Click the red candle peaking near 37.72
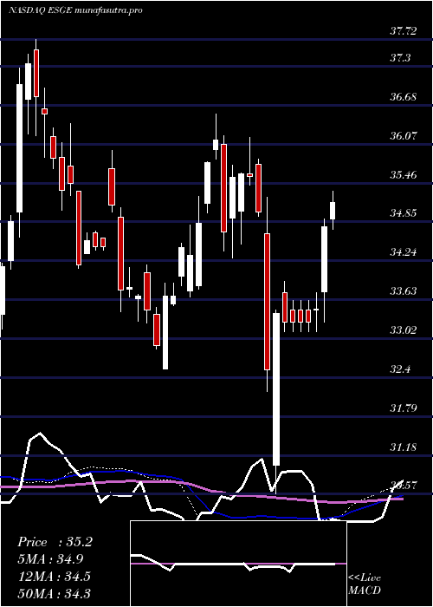The image size is (433, 607). coord(36,73)
